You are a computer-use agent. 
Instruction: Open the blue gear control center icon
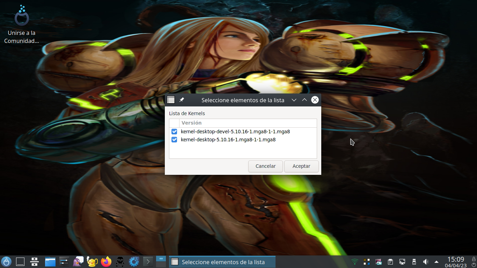pyautogui.click(x=134, y=261)
